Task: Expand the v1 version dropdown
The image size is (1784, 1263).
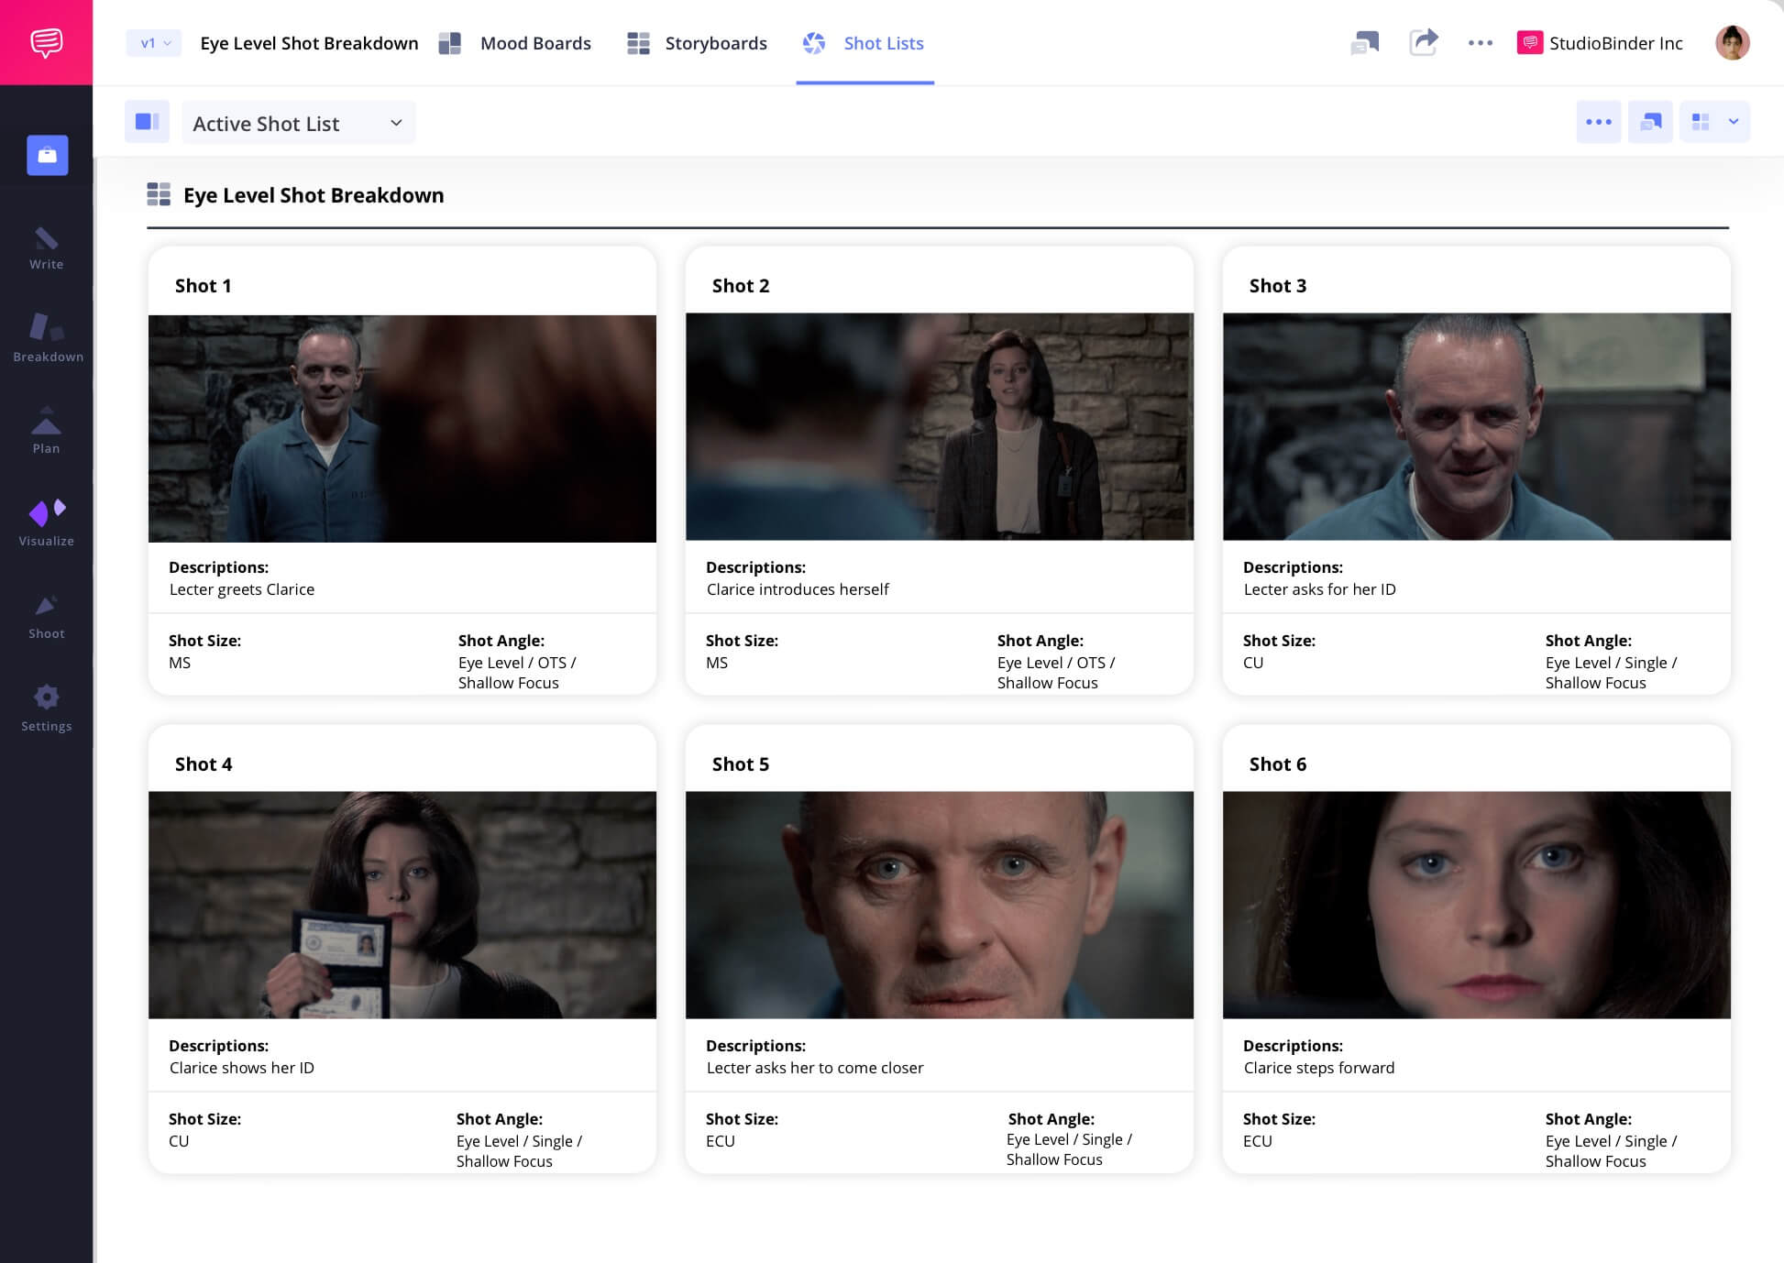Action: click(x=155, y=43)
